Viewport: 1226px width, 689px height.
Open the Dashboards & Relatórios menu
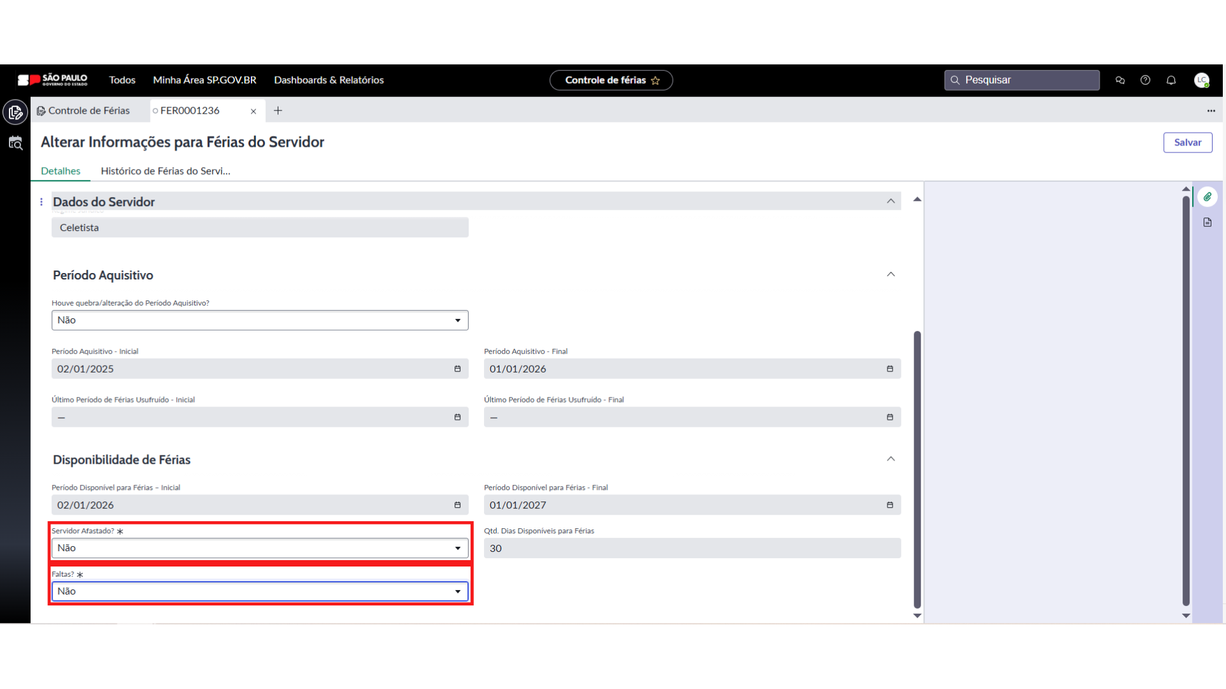click(x=329, y=80)
